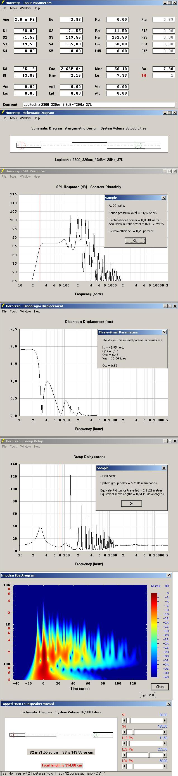
Task: Click Hornresp icon in SPL Response title bar
Action: pyautogui.click(x=3, y=171)
